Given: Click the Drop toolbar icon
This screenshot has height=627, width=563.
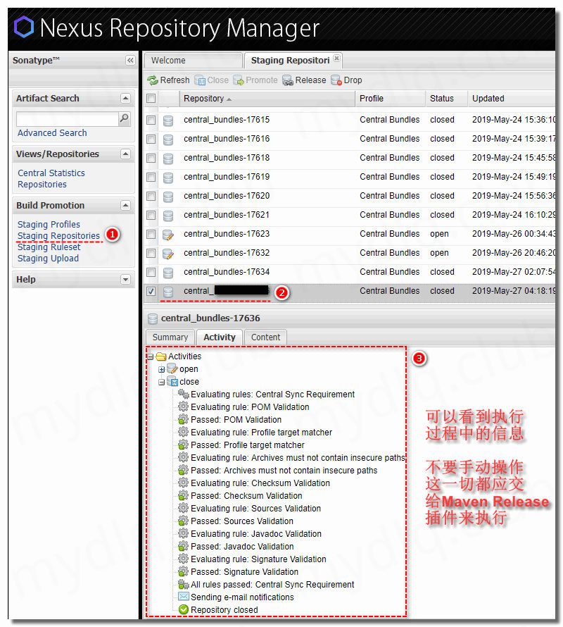Looking at the screenshot, I should (336, 80).
